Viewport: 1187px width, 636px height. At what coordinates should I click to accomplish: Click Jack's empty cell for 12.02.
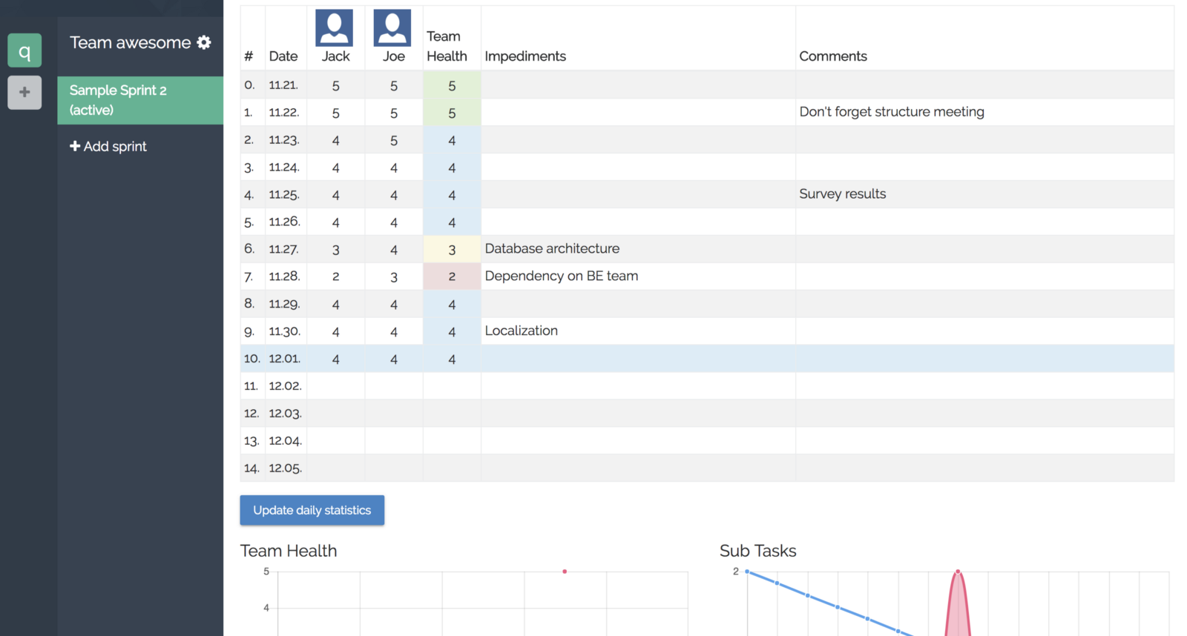point(336,386)
